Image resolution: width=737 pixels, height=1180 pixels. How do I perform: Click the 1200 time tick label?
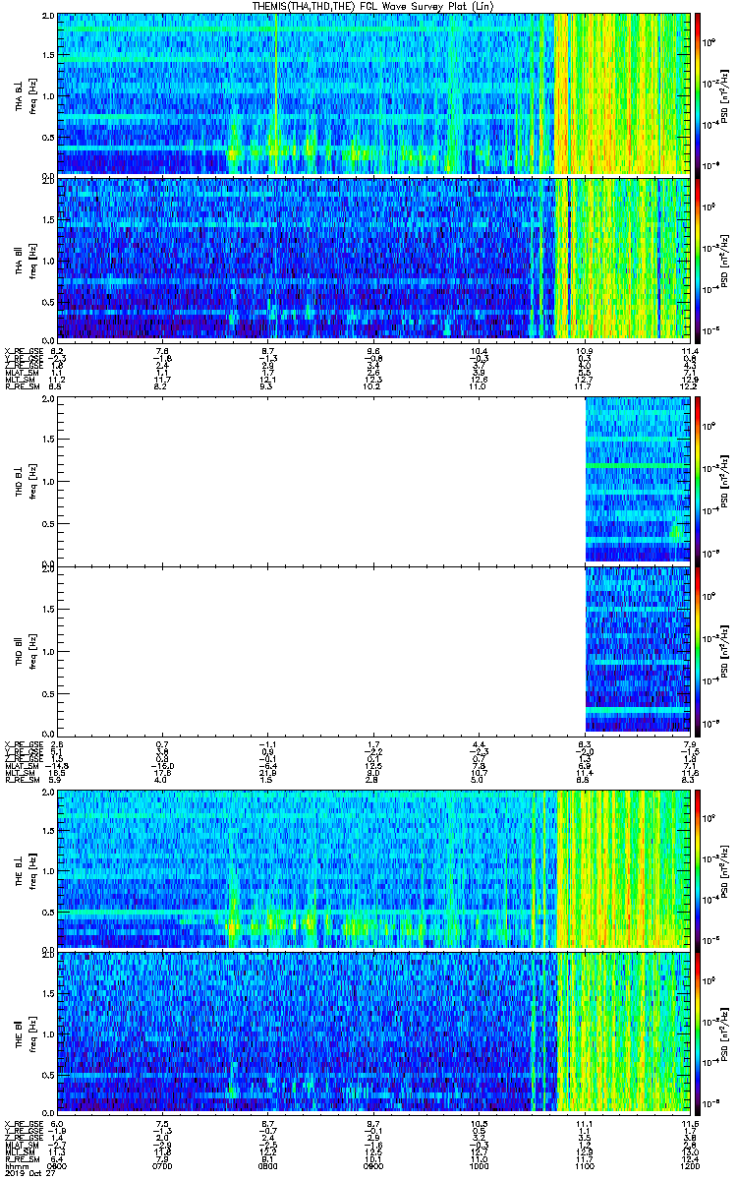[x=688, y=1167]
